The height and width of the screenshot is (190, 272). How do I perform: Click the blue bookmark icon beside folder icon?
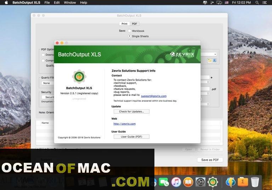coord(215,60)
